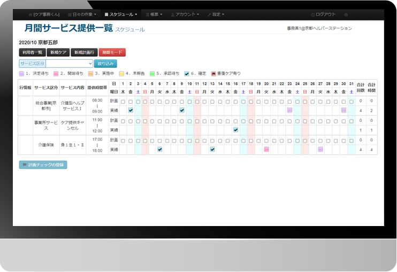Open purple 決定待ち marker on day 23
This screenshot has height=272, width=397.
pyautogui.click(x=289, y=110)
